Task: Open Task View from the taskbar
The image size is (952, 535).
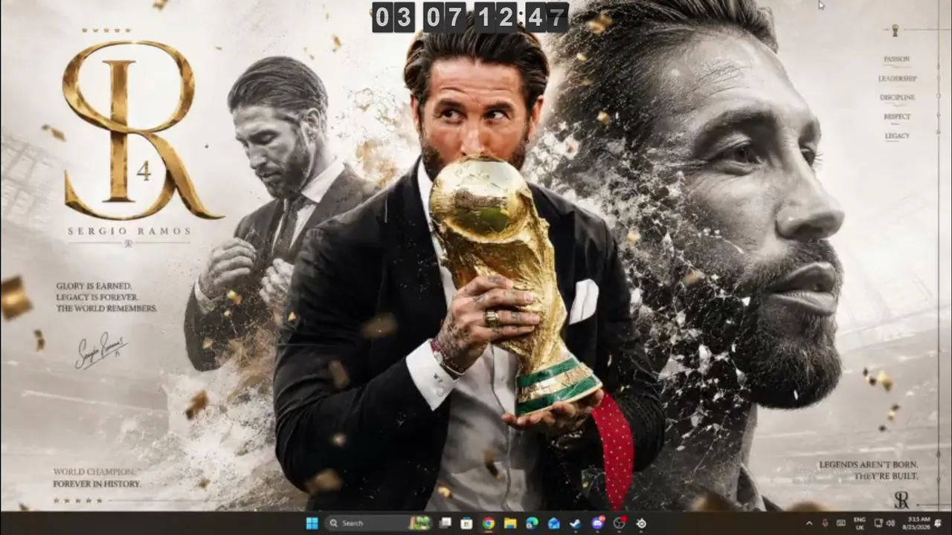Action: [445, 523]
